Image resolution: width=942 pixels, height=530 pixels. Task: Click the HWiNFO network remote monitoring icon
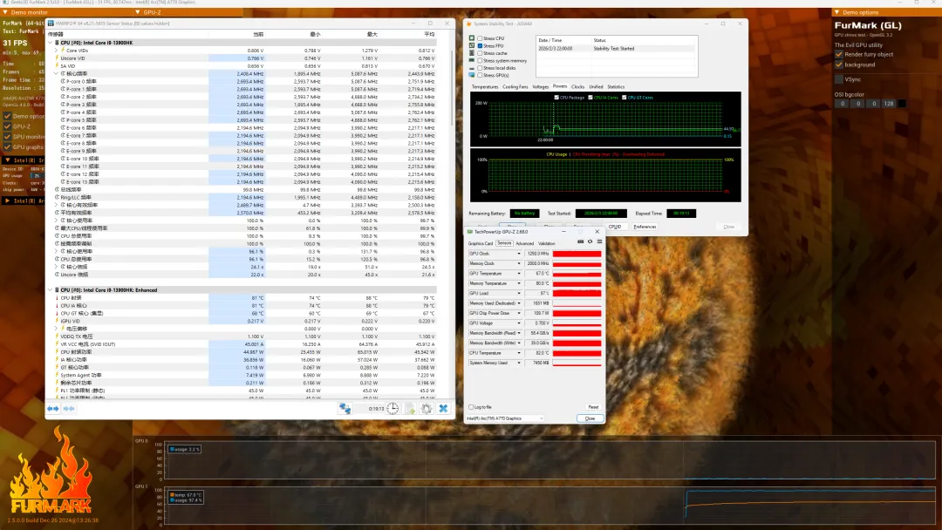coord(345,408)
